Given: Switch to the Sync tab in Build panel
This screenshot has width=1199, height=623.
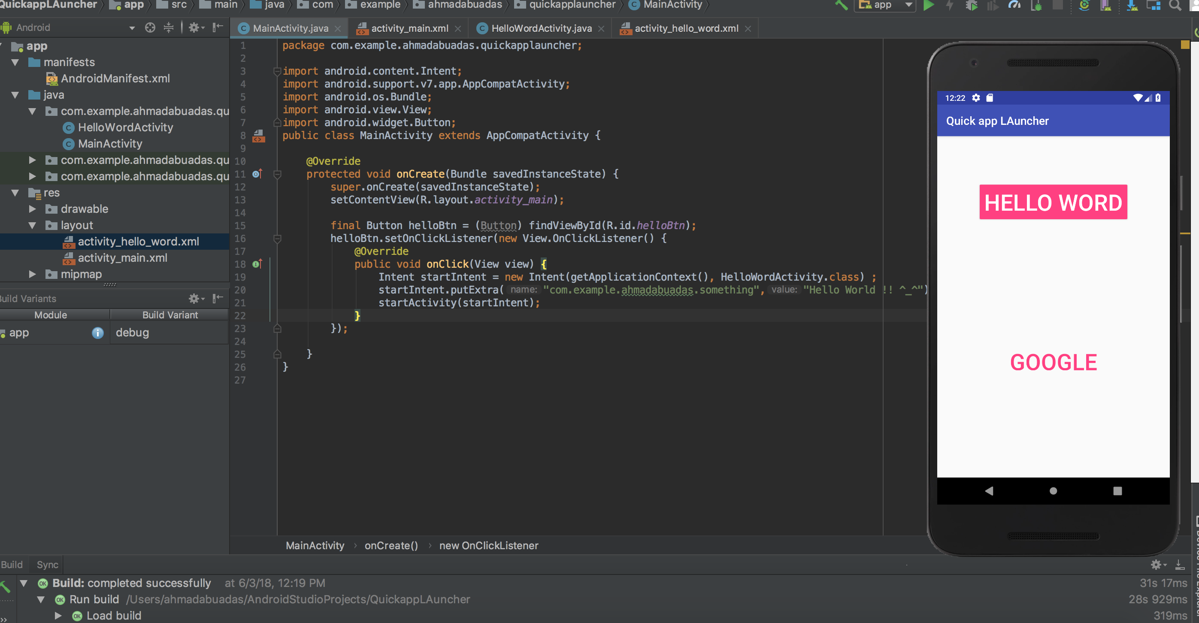Looking at the screenshot, I should pos(46,564).
